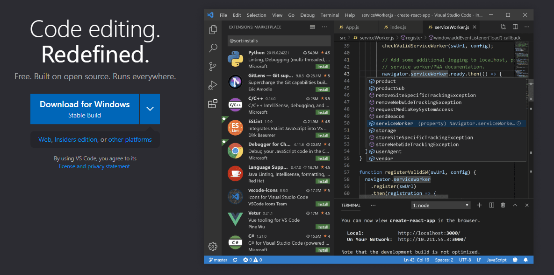Select the TERMINAL panel tab
Image resolution: width=554 pixels, height=275 pixels.
point(351,205)
